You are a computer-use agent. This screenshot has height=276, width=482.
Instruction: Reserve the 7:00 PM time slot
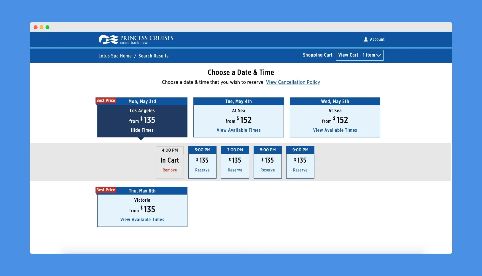235,170
